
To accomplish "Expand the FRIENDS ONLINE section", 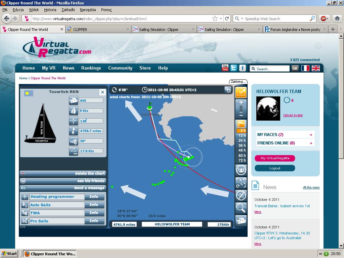I will coord(311,143).
